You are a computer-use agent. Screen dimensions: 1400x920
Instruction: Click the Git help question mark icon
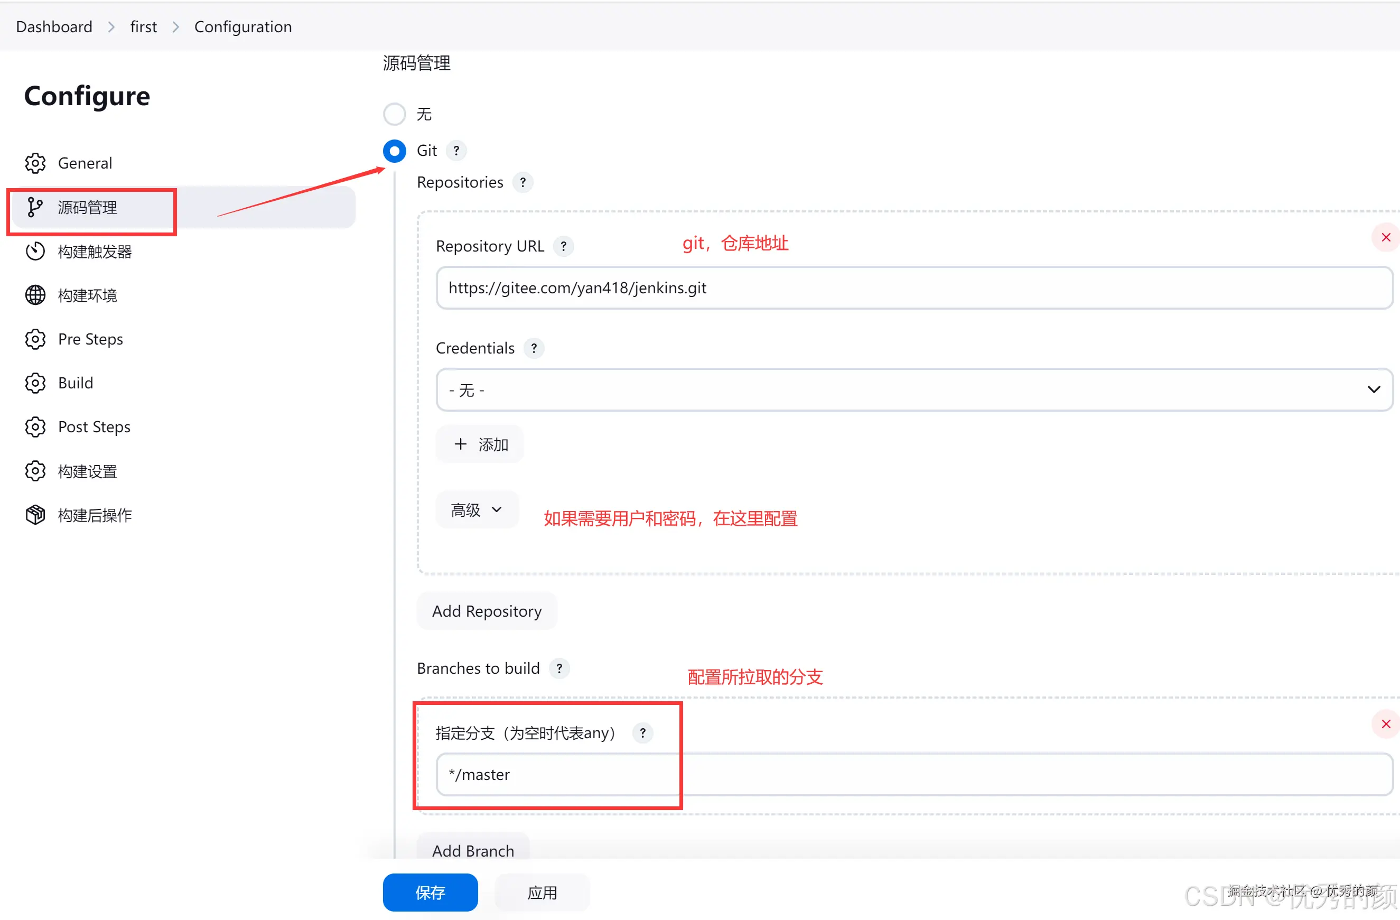tap(456, 151)
